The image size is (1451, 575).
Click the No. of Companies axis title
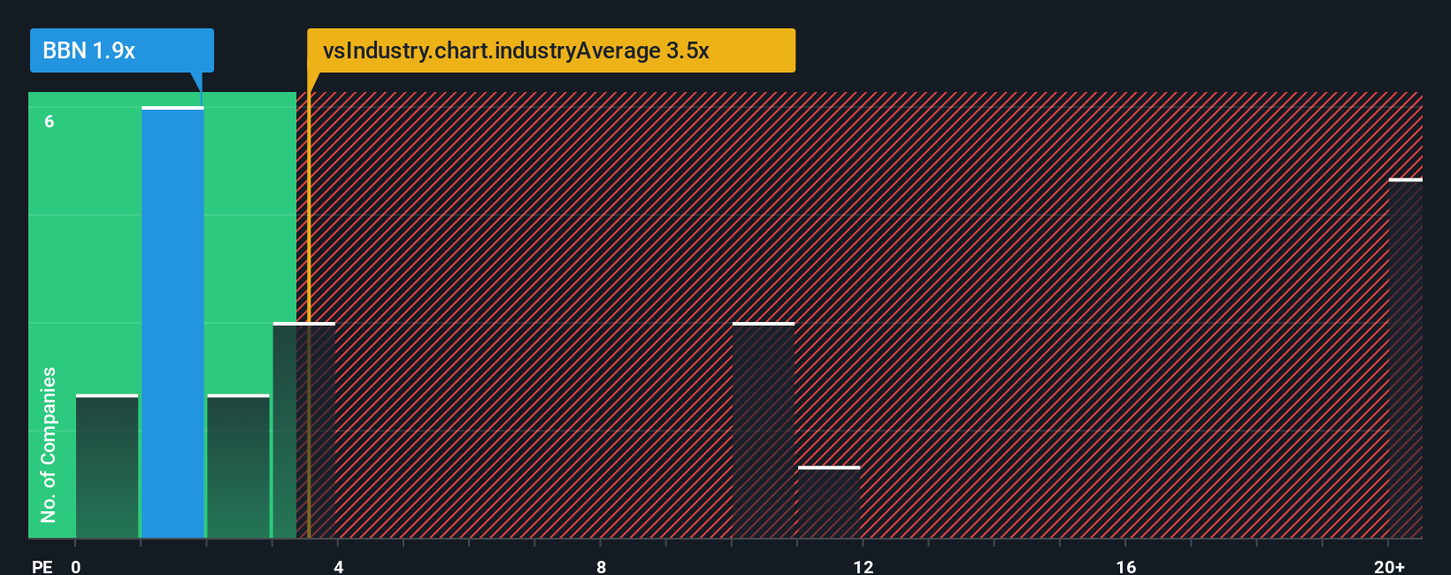pyautogui.click(x=49, y=444)
